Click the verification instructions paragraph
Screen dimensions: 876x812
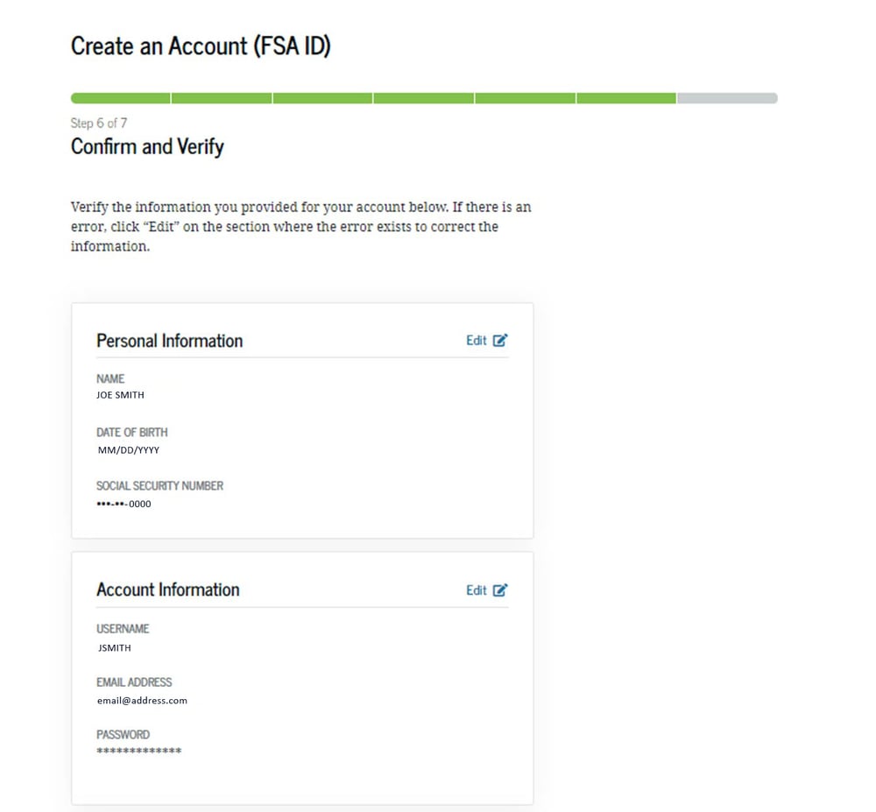300,226
